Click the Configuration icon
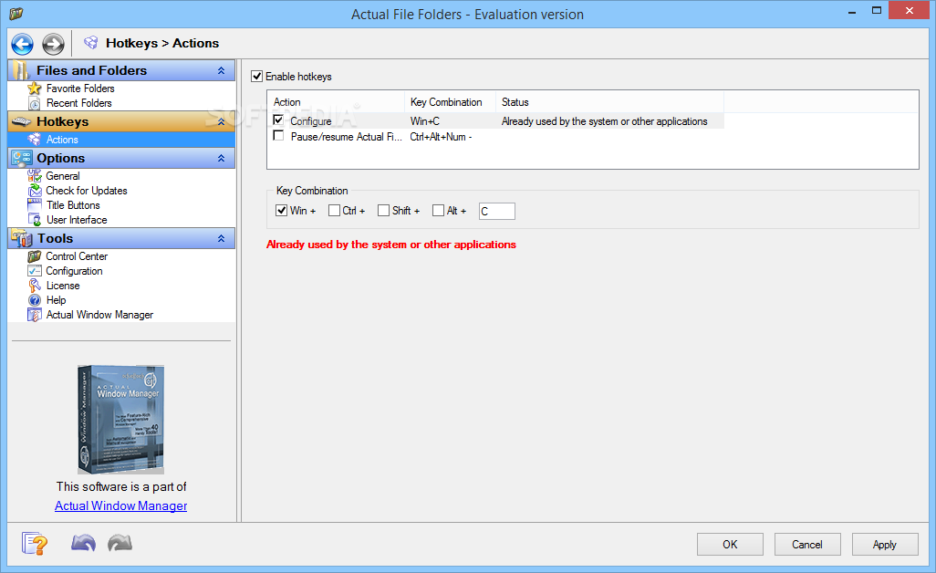Viewport: 936px width, 573px height. 35,271
